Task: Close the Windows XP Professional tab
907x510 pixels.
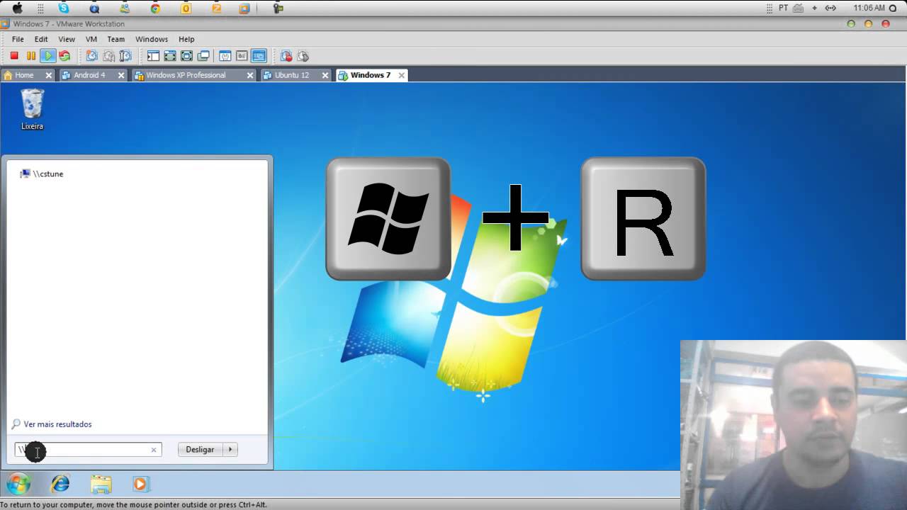Action: coord(249,75)
